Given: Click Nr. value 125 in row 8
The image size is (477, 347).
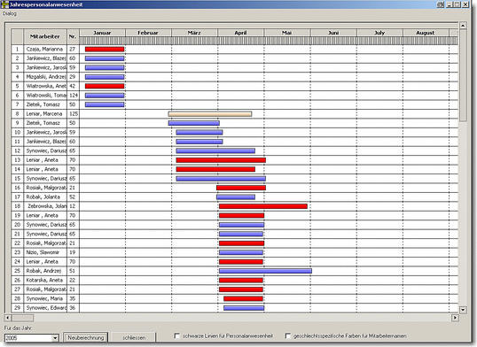Looking at the screenshot, I should click(x=73, y=114).
